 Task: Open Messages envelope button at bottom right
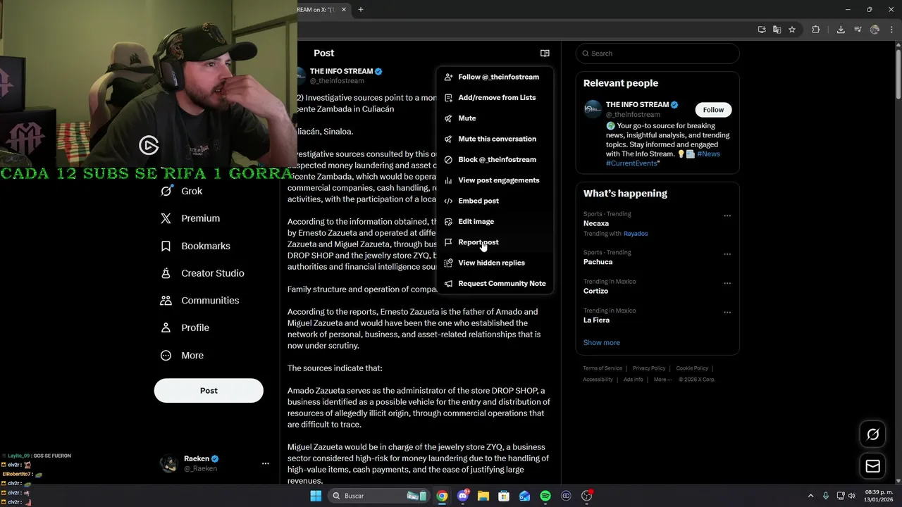click(x=872, y=466)
